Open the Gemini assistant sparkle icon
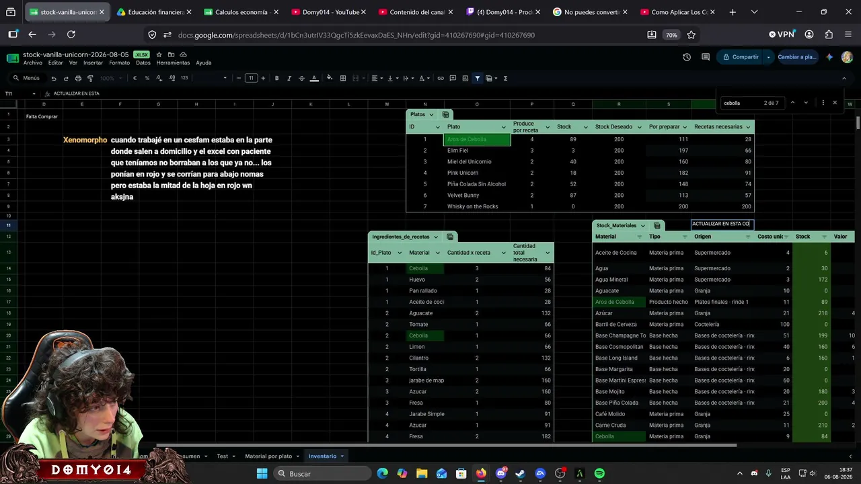This screenshot has width=861, height=484. tap(829, 57)
